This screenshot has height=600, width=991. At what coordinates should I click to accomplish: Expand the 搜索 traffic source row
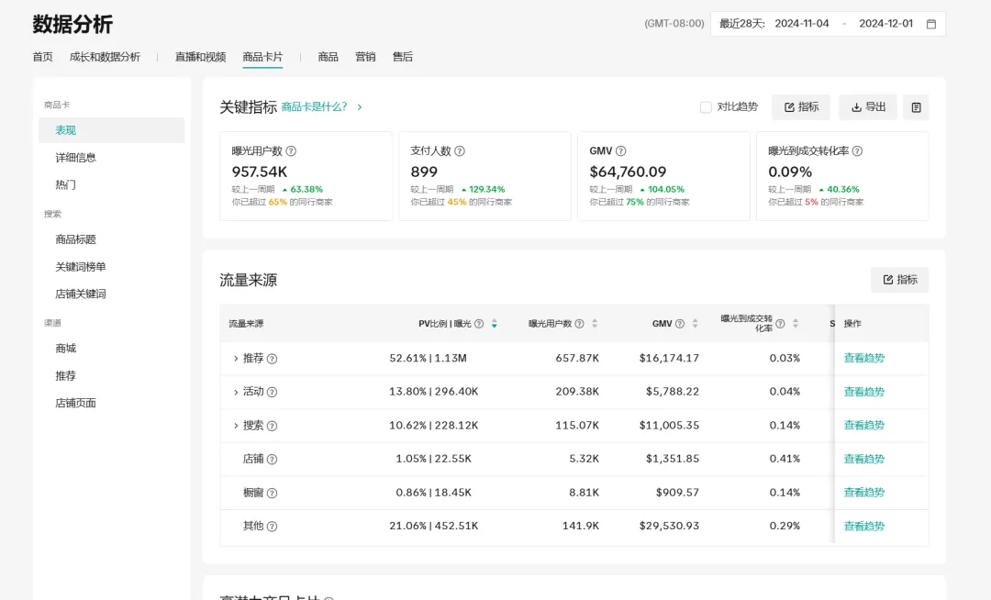pos(236,426)
